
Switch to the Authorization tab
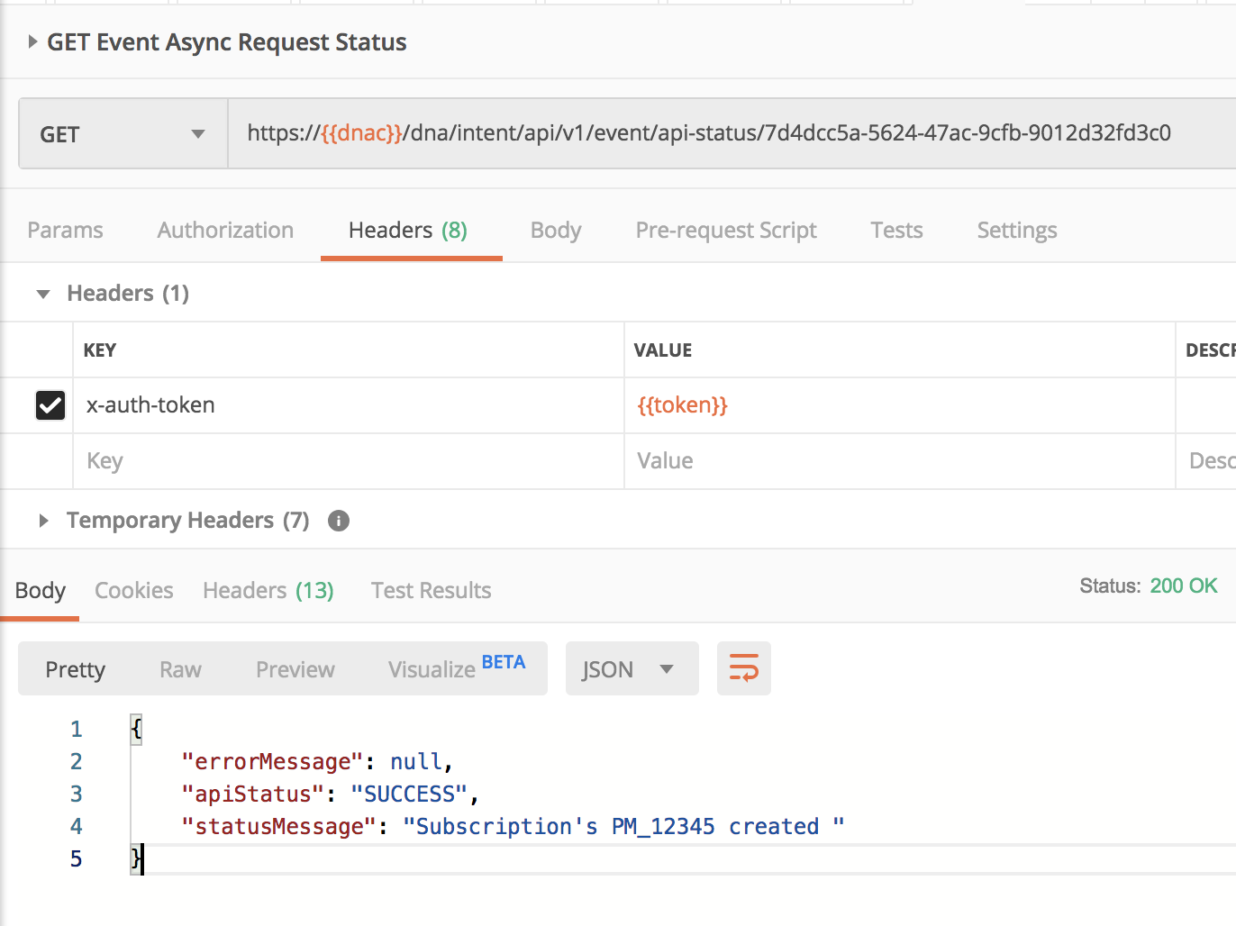pyautogui.click(x=224, y=231)
